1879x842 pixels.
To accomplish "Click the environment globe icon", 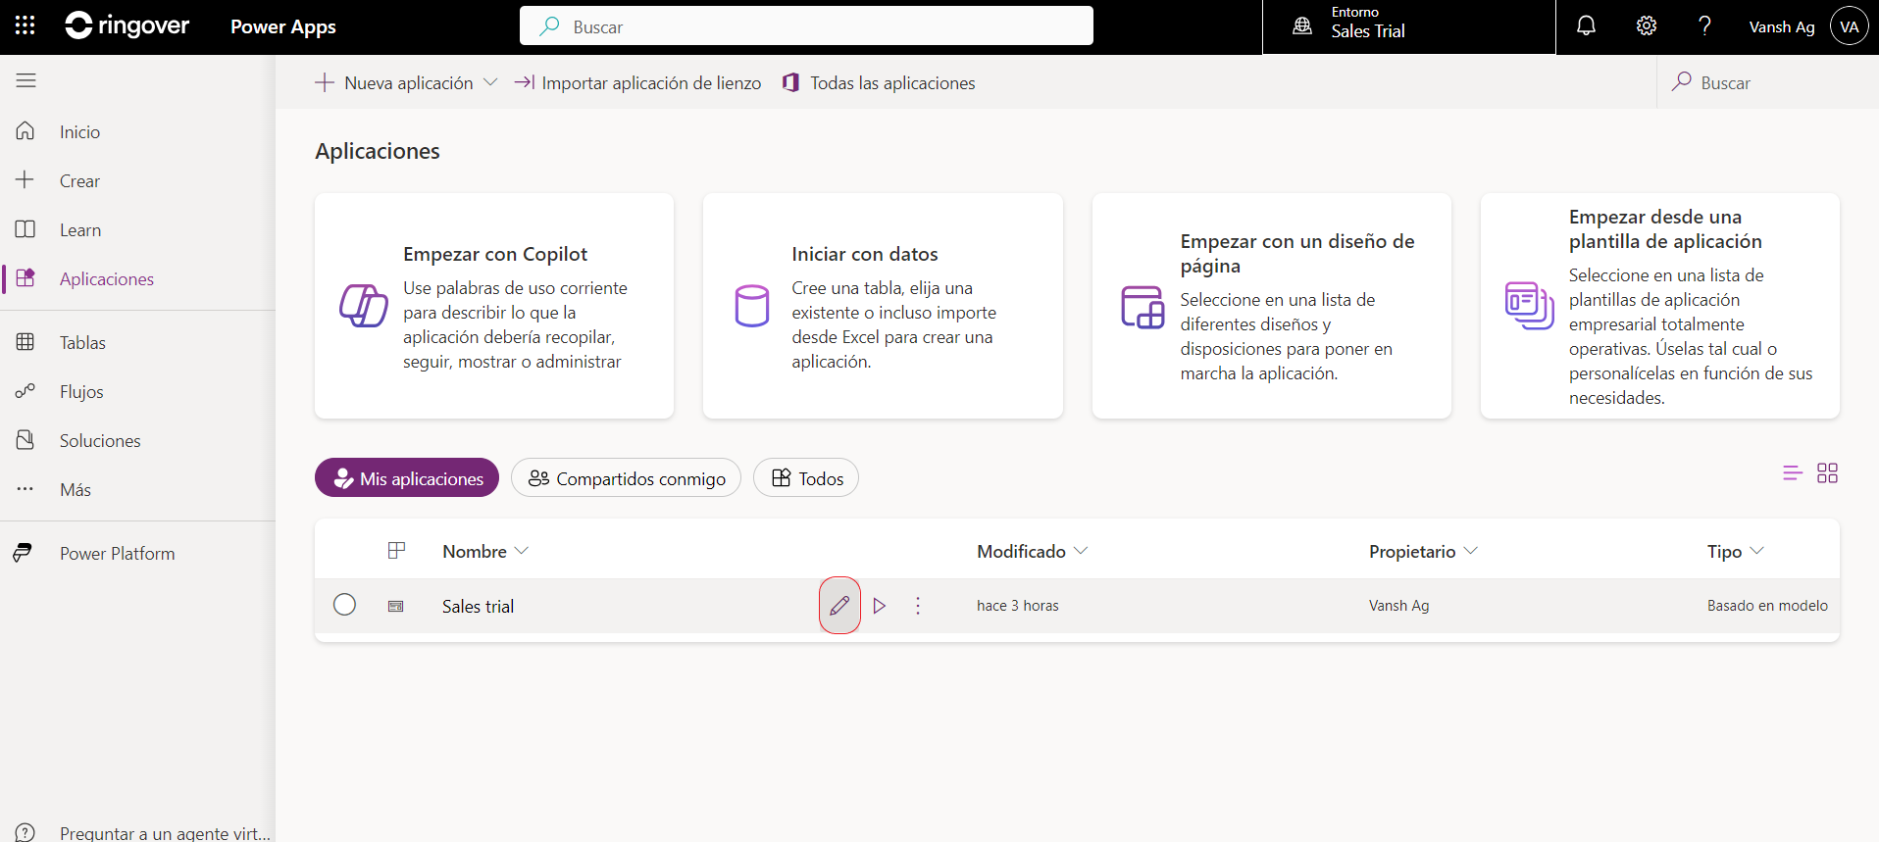I will click(1302, 26).
